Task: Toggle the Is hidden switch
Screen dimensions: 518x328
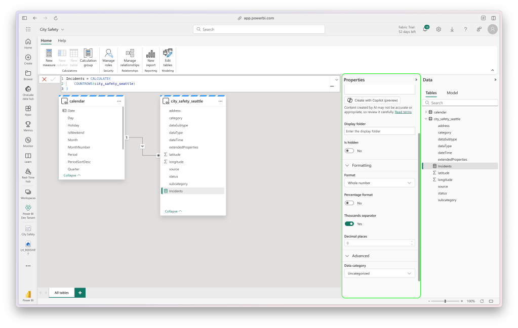Action: [349, 151]
